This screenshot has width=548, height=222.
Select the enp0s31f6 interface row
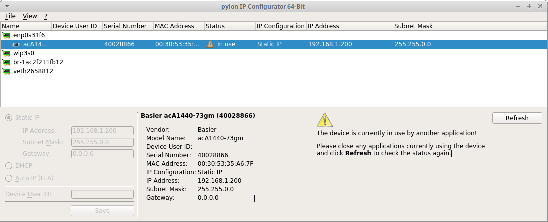tap(274, 35)
